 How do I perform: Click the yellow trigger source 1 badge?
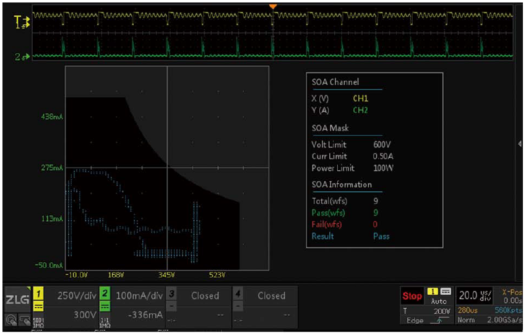click(x=433, y=291)
